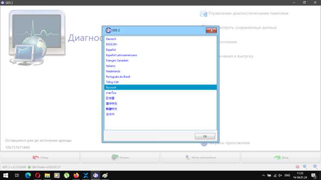Show hidden system tray icons
321x180 pixels.
pos(264,175)
